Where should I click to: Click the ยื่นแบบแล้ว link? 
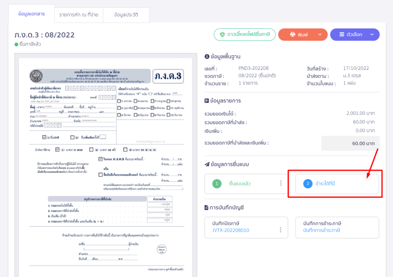tap(239, 184)
